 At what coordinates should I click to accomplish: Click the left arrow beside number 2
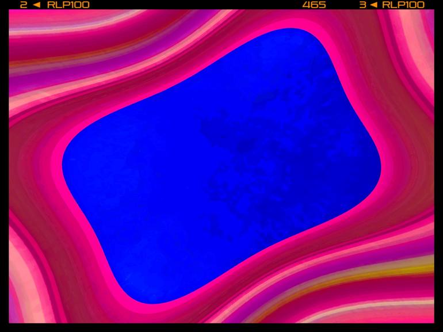[x=36, y=5]
